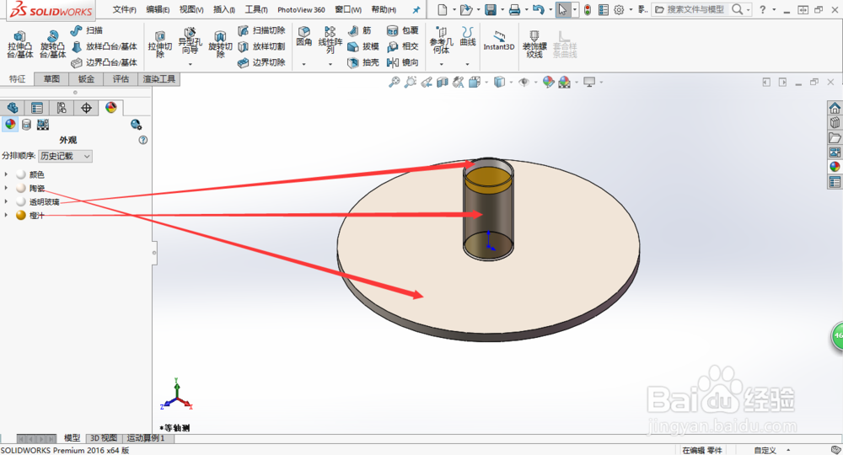Expand the 颜色 appearance node

(x=7, y=174)
